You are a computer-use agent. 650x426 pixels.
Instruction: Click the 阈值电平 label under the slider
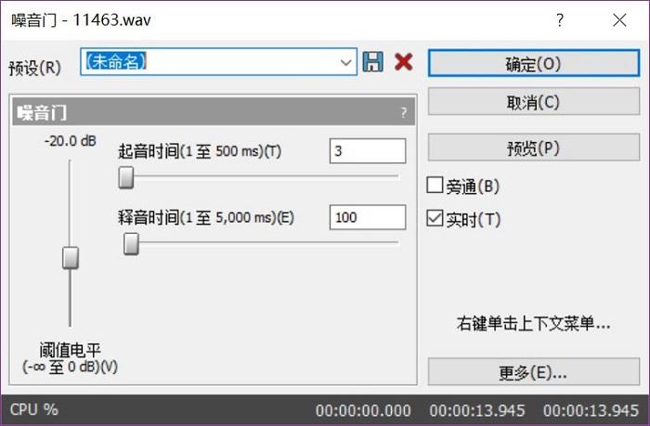(x=70, y=350)
